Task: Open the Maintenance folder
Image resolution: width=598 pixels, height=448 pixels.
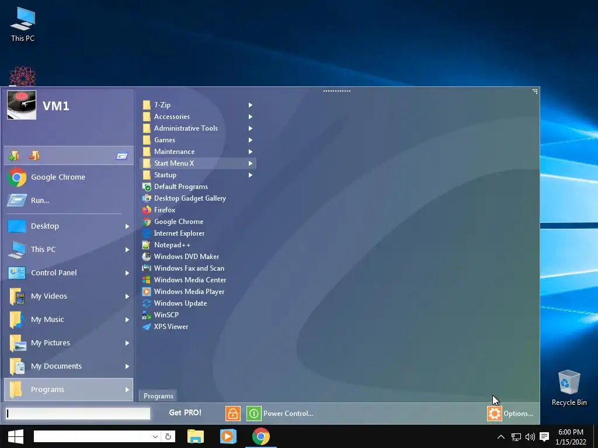Action: pos(198,152)
